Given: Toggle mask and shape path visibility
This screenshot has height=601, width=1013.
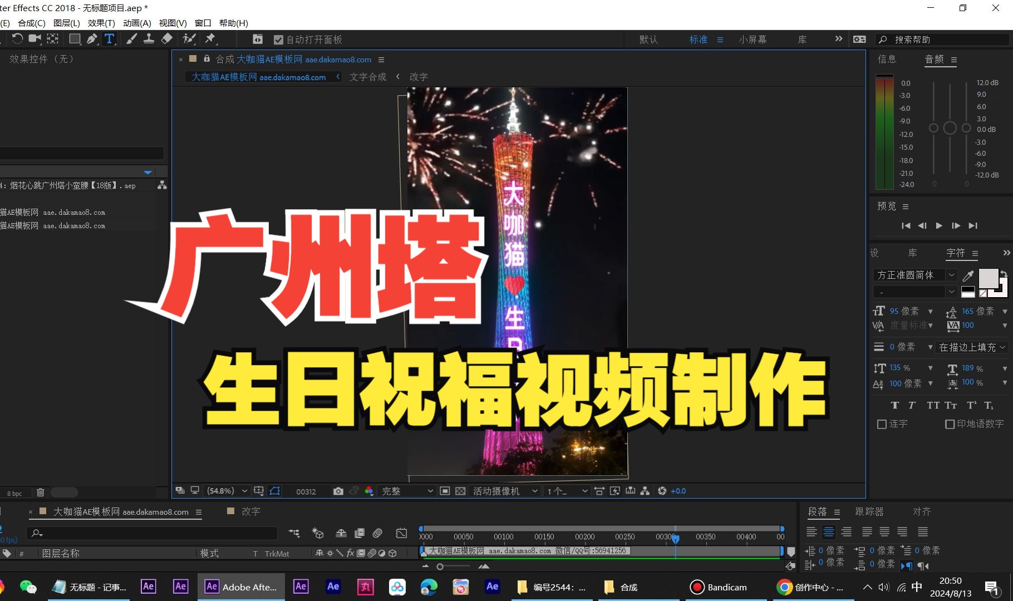Looking at the screenshot, I should pyautogui.click(x=275, y=491).
